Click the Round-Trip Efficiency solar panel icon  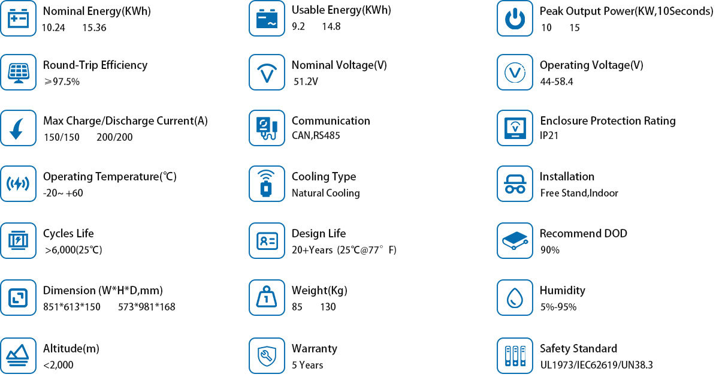[x=18, y=73]
